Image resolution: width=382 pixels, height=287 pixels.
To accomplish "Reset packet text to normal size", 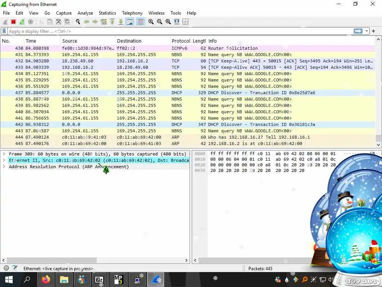I will click(x=168, y=22).
